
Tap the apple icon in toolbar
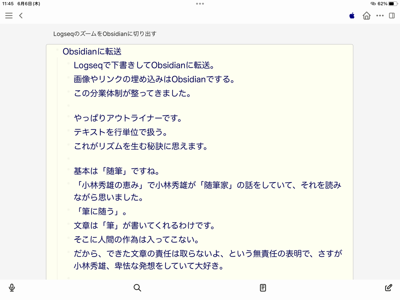coord(352,16)
